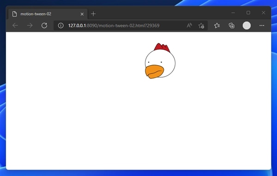The image size is (277, 176).
Task: Open the Favorites list
Action: tap(217, 25)
